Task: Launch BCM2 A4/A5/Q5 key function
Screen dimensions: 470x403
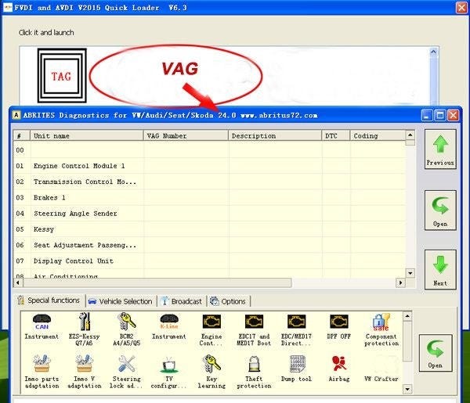Action: pyautogui.click(x=126, y=329)
